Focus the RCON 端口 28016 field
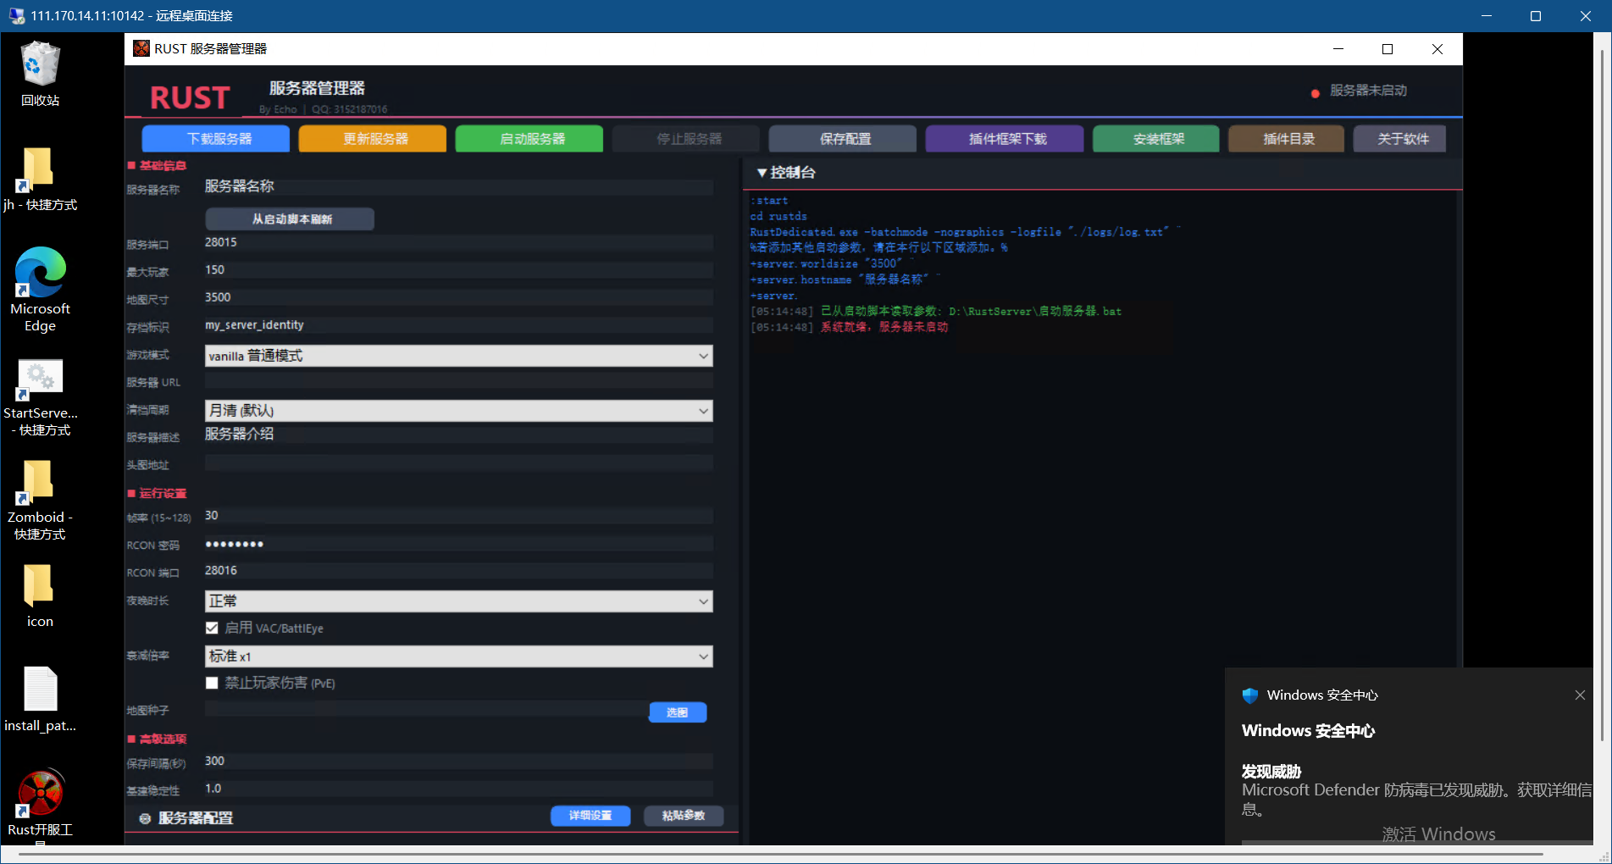Viewport: 1612px width, 864px height. point(458,571)
